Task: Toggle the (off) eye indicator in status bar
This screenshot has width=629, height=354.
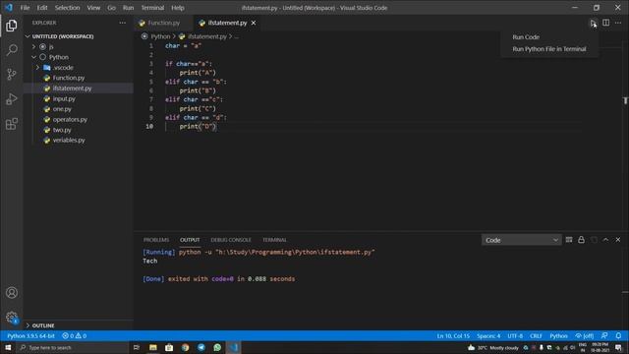Action: point(585,335)
